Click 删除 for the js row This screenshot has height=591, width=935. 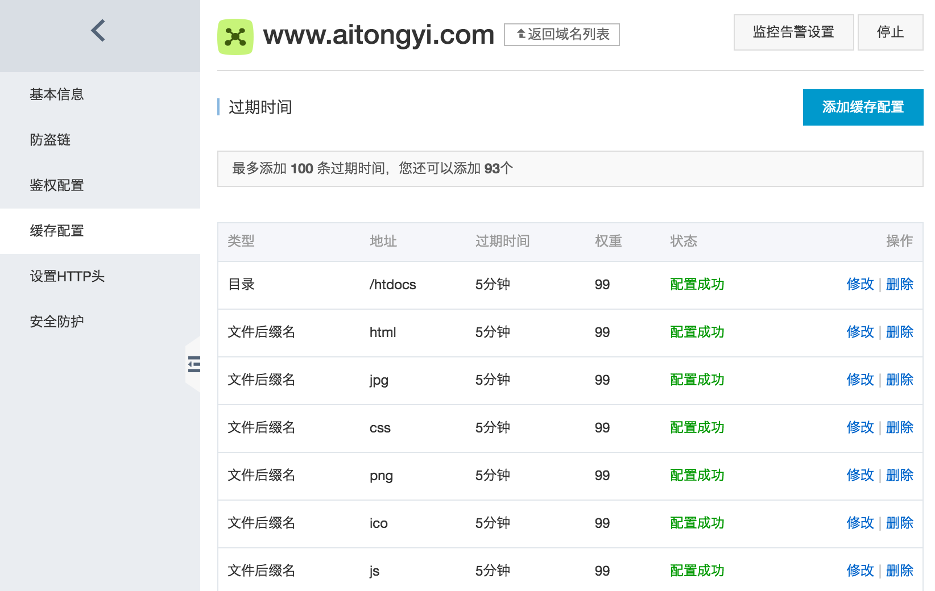pos(900,571)
